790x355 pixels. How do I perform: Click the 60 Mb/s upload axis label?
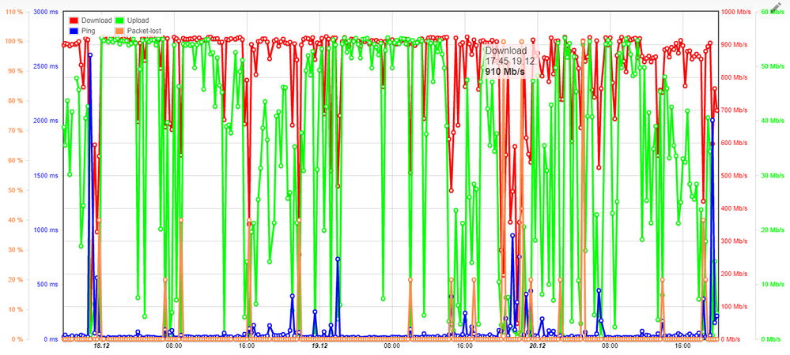(x=773, y=11)
